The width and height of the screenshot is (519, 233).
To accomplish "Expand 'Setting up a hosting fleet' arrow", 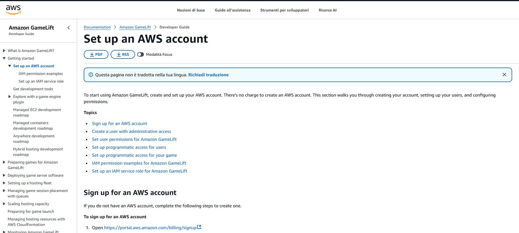I will tap(4, 183).
